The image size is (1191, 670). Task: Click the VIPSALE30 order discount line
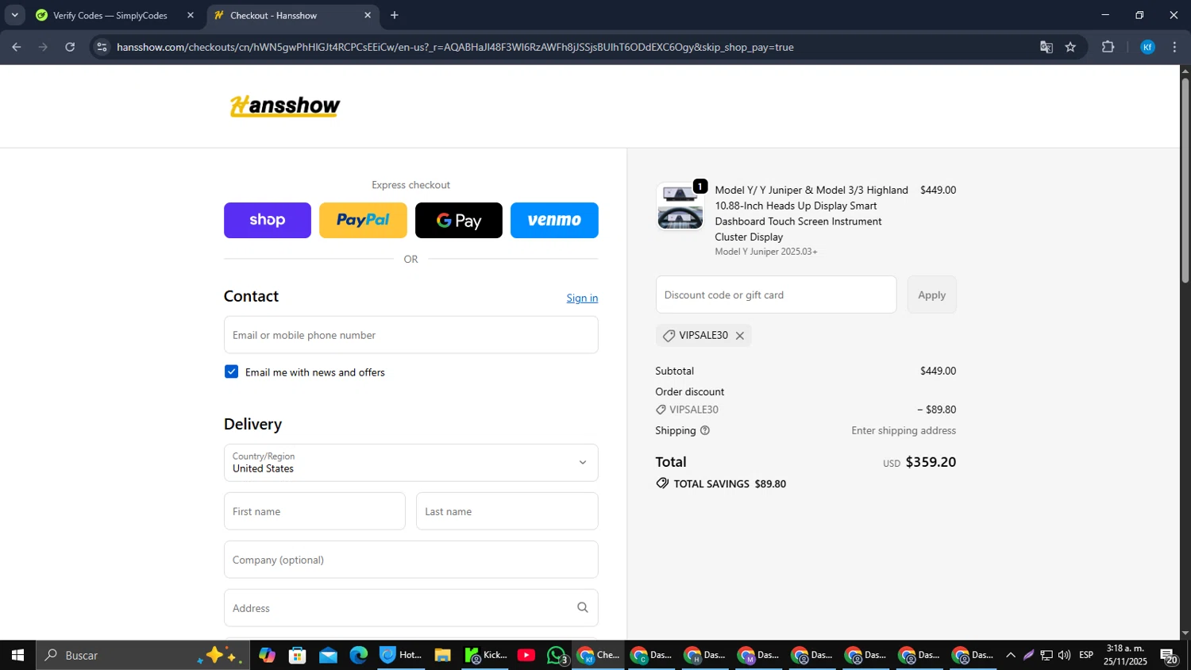805,410
